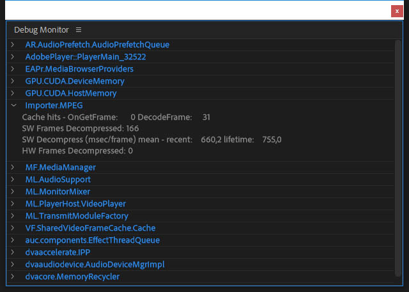Open the Debug Monitor panel menu icon
This screenshot has height=292, width=409.
point(79,30)
